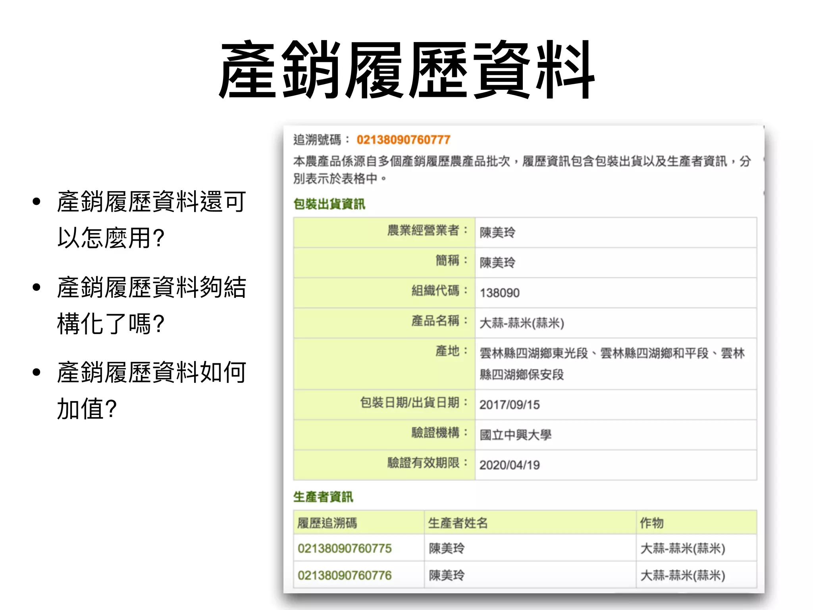813x610 pixels.
Task: Click the 產地 field label
Action: pos(452,351)
